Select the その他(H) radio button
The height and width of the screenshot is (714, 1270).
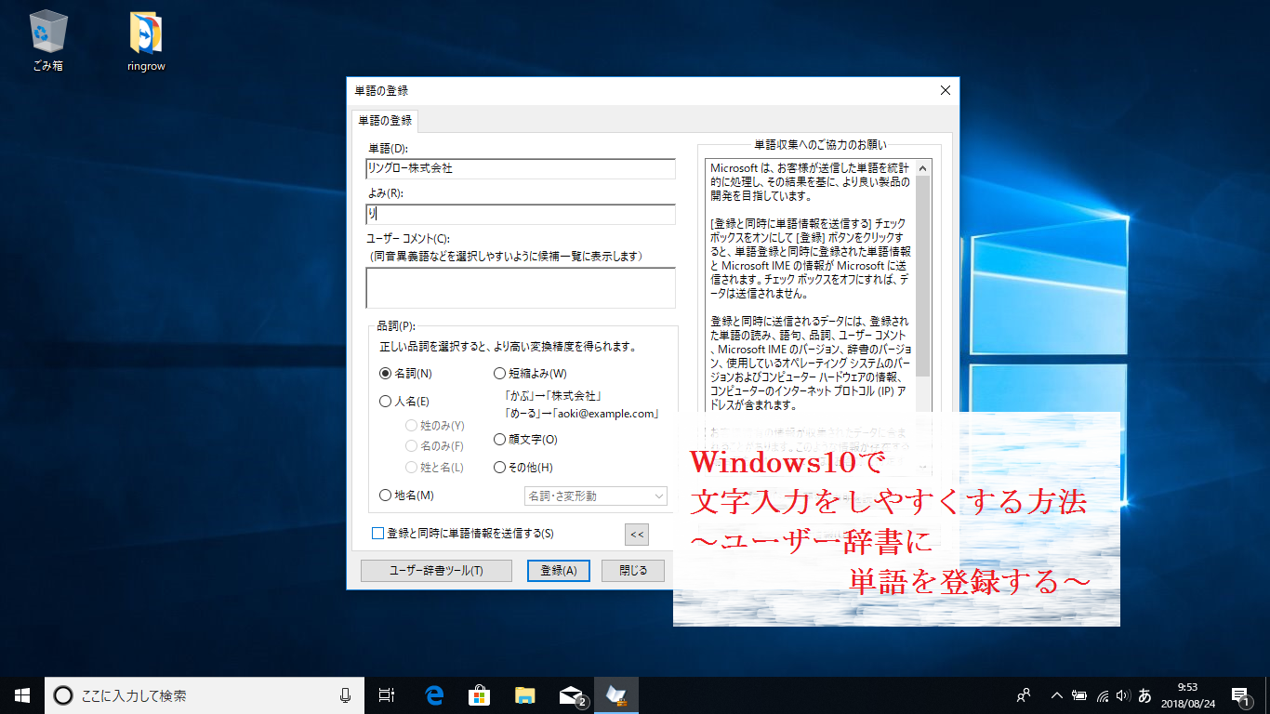pyautogui.click(x=523, y=467)
